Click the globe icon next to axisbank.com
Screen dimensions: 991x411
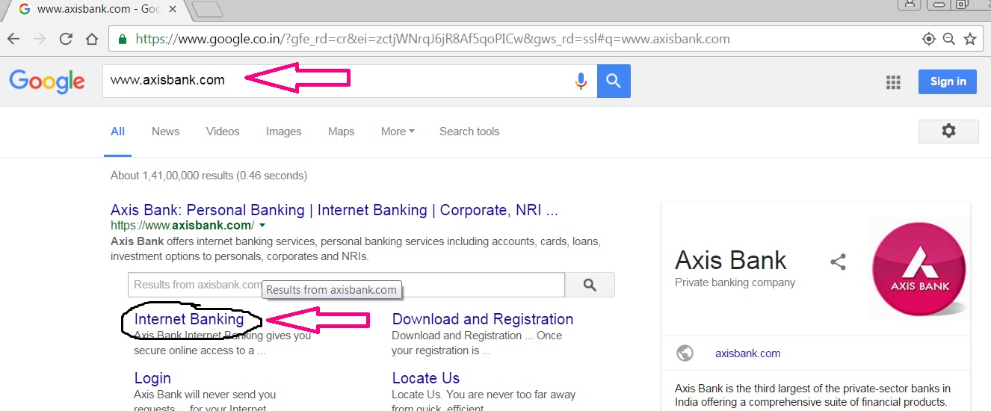685,353
